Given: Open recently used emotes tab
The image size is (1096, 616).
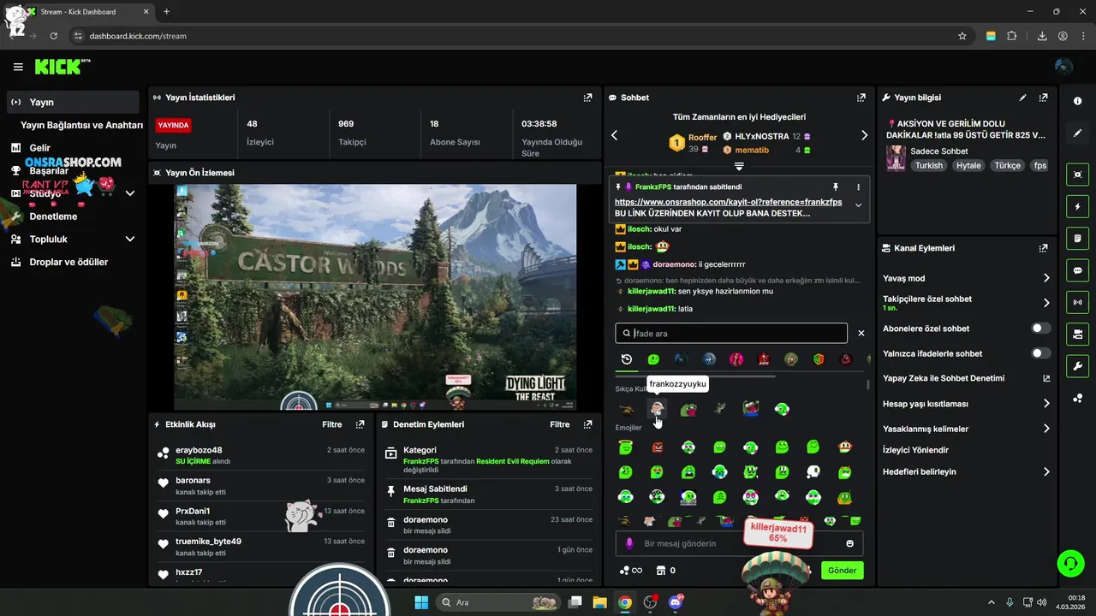Looking at the screenshot, I should pos(627,359).
